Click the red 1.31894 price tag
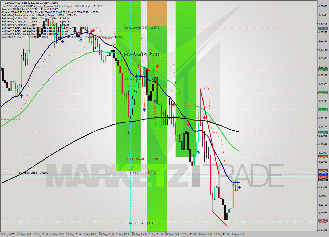329x237 pixels. (x=323, y=177)
